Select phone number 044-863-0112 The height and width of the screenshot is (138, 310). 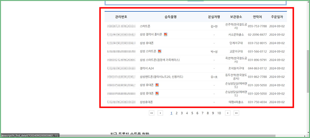coord(257,68)
